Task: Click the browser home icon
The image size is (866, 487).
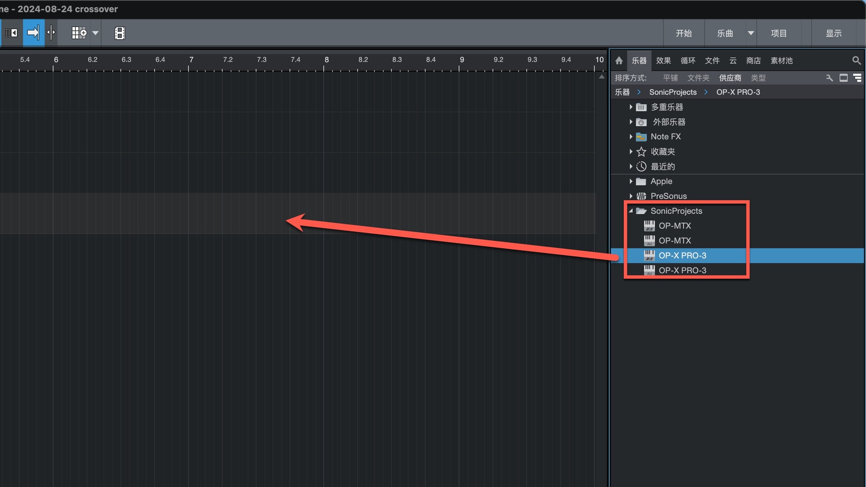Action: pos(619,60)
